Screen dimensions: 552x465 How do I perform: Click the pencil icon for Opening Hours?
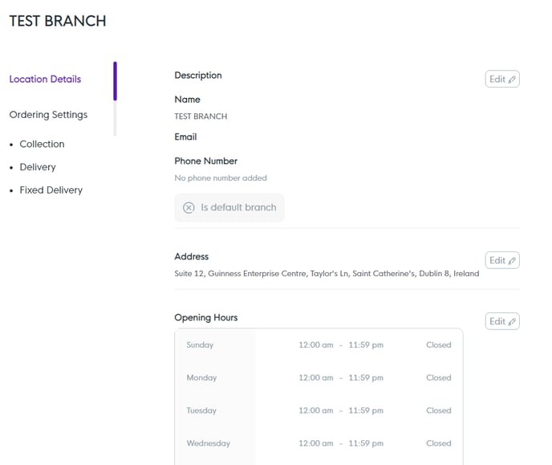click(x=513, y=322)
